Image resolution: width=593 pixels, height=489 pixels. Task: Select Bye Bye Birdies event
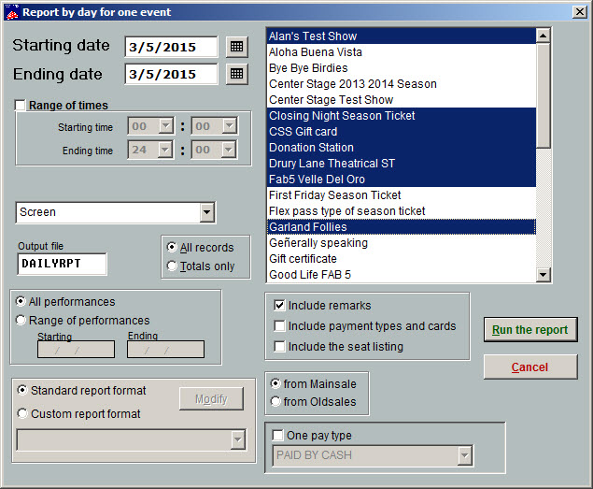(402, 68)
